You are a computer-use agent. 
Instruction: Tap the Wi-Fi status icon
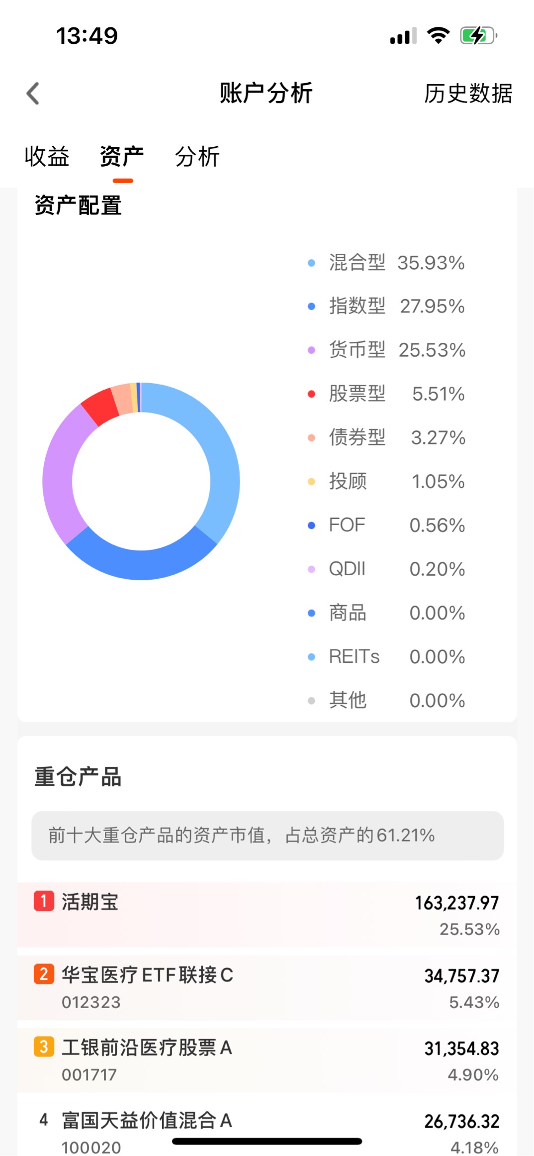pyautogui.click(x=438, y=36)
